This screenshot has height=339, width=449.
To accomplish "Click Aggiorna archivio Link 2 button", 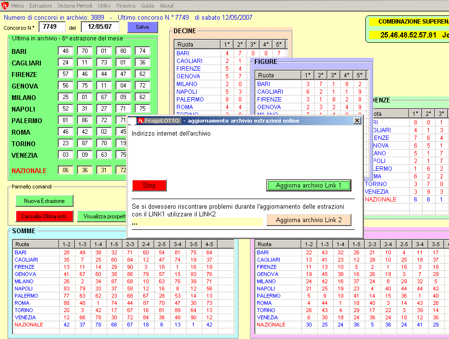I will click(x=309, y=220).
